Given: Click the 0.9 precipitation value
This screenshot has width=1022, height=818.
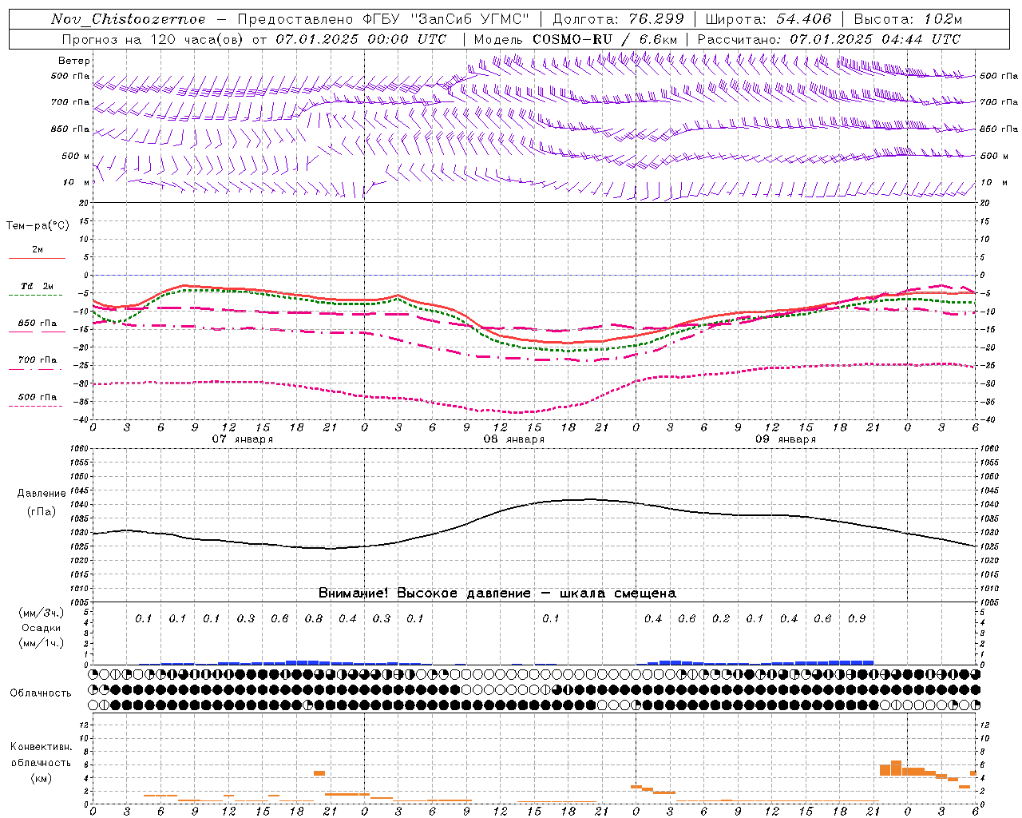Looking at the screenshot, I should pos(857,619).
